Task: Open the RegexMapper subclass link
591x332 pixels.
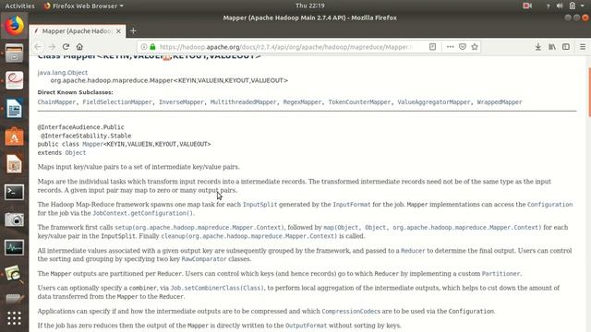Action: (302, 102)
